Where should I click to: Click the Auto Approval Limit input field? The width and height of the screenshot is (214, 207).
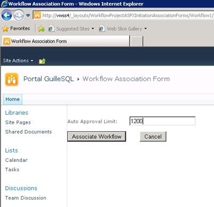point(162,121)
